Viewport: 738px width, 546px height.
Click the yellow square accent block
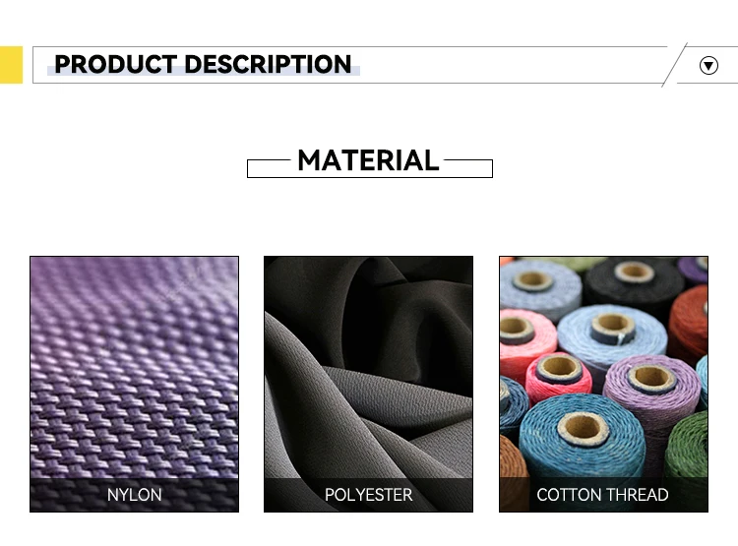[11, 65]
